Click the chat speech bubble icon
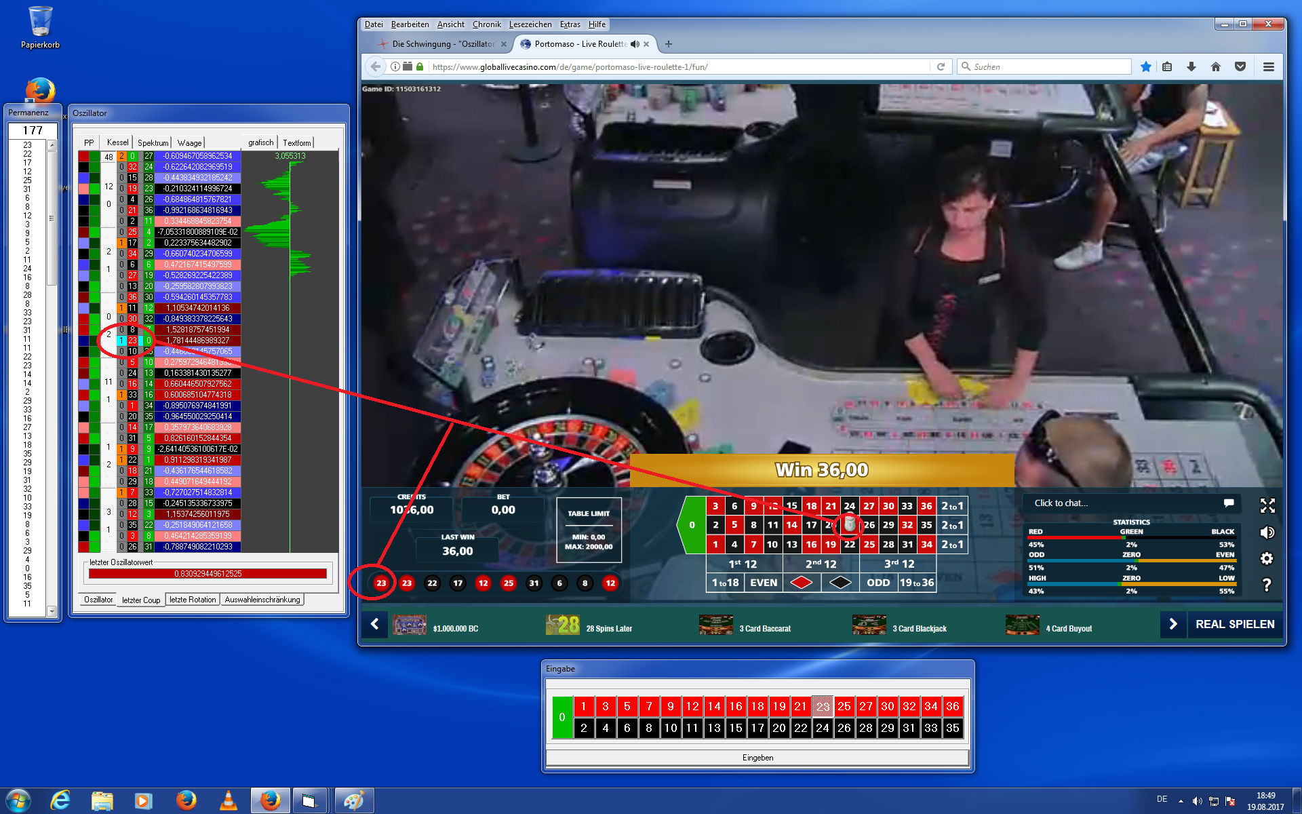Image resolution: width=1302 pixels, height=814 pixels. pyautogui.click(x=1229, y=503)
